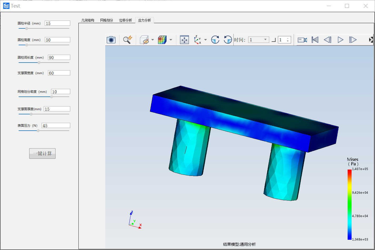
Task: Click the 圆柱间长度 slider handle
Action: pos(39,63)
